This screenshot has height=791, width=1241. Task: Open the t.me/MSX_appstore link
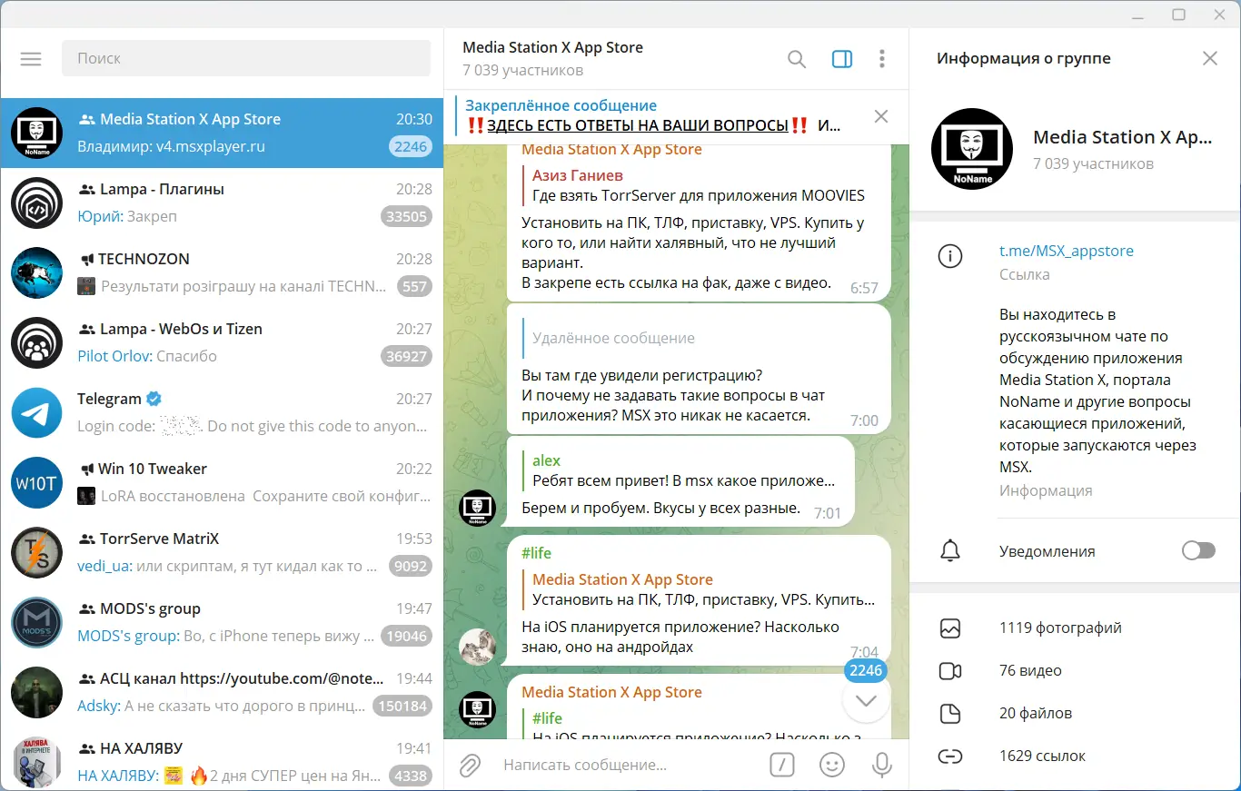1067,251
